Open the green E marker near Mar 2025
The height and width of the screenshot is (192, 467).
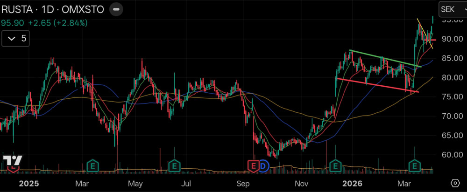click(x=92, y=166)
